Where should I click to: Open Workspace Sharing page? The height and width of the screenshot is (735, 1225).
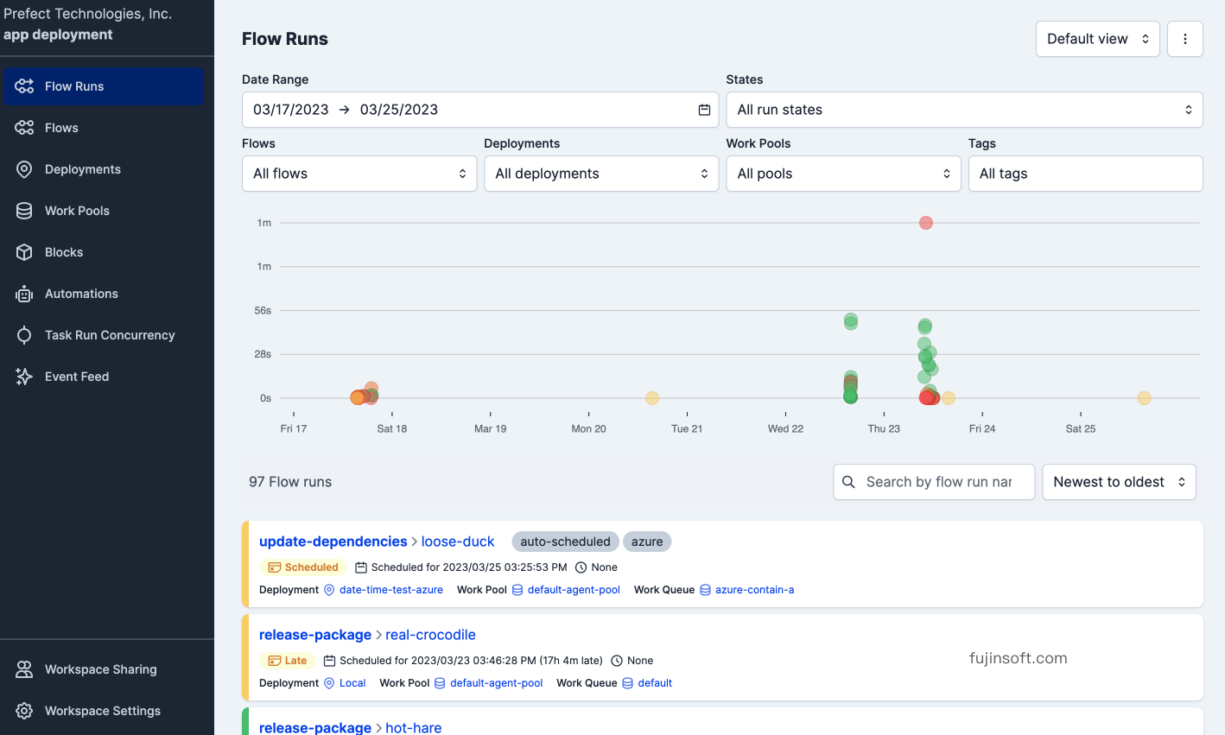[x=100, y=669]
